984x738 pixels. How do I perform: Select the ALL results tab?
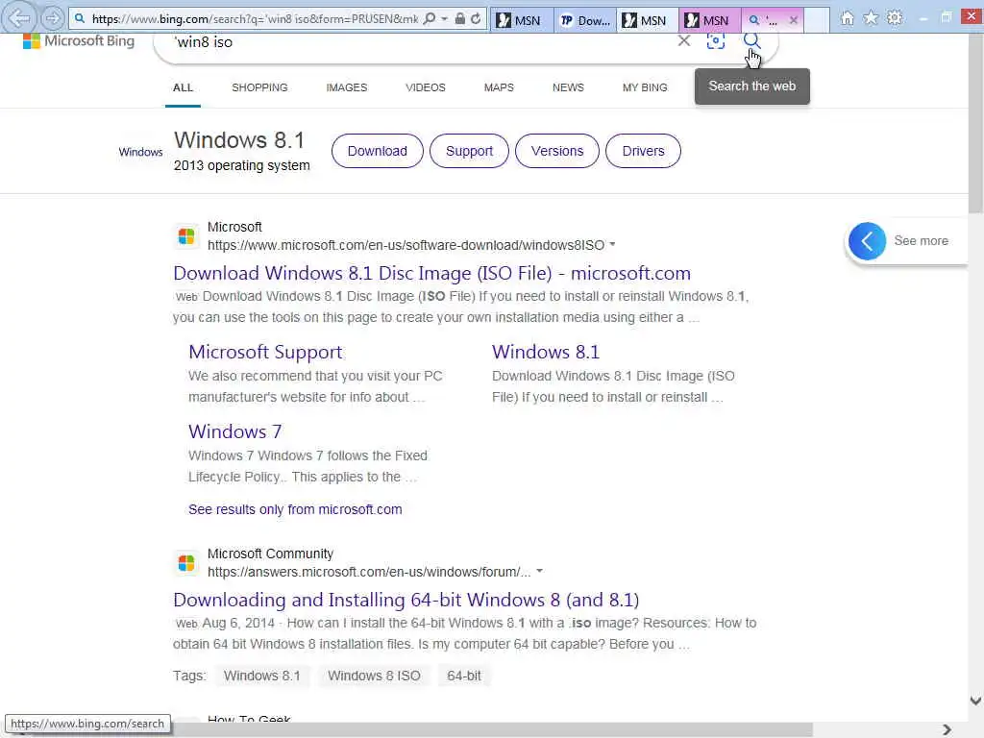click(183, 87)
